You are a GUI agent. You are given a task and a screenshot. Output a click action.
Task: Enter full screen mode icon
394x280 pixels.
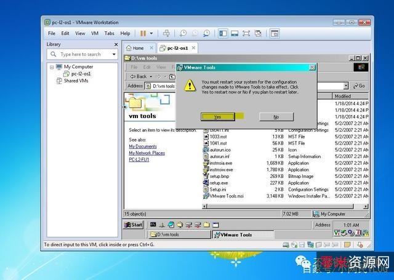[x=246, y=33]
